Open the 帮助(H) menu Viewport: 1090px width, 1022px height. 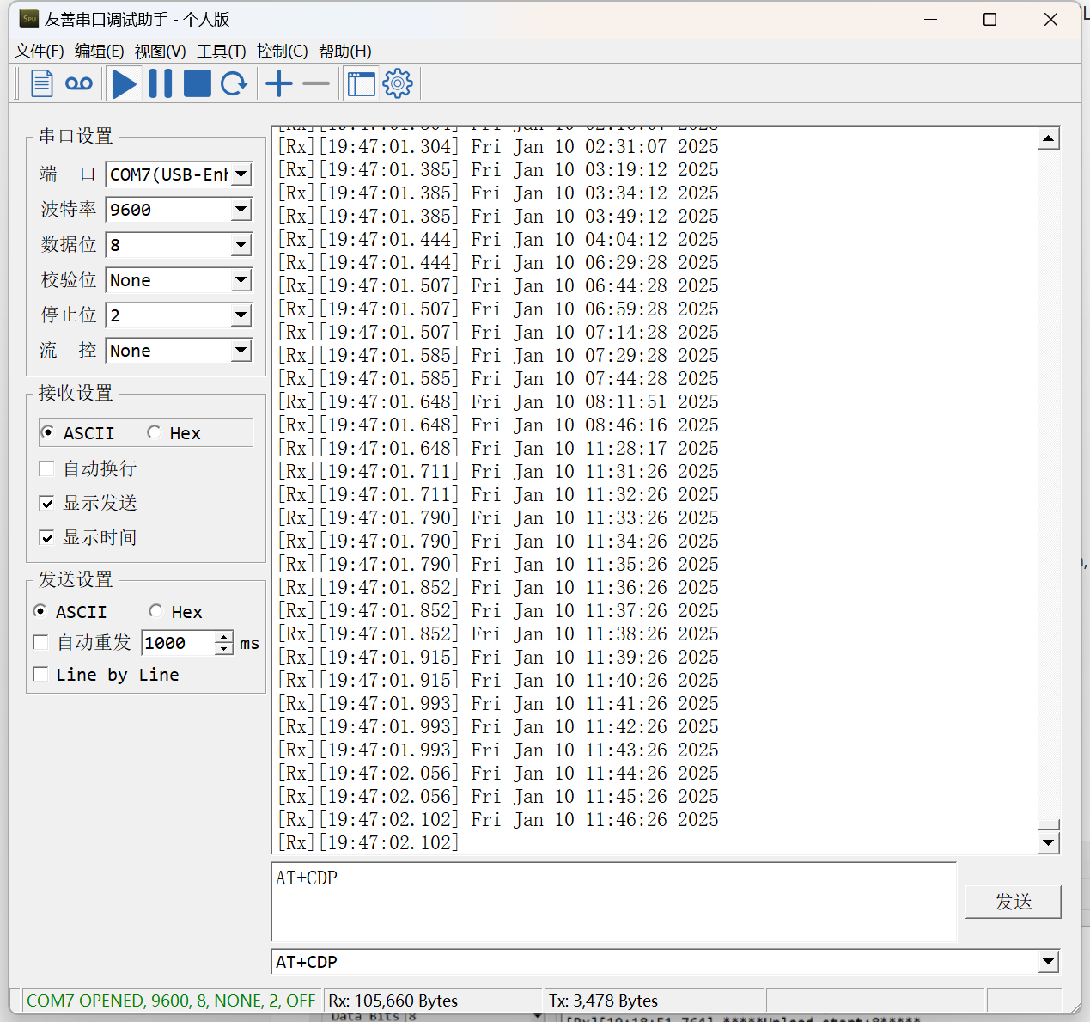345,51
